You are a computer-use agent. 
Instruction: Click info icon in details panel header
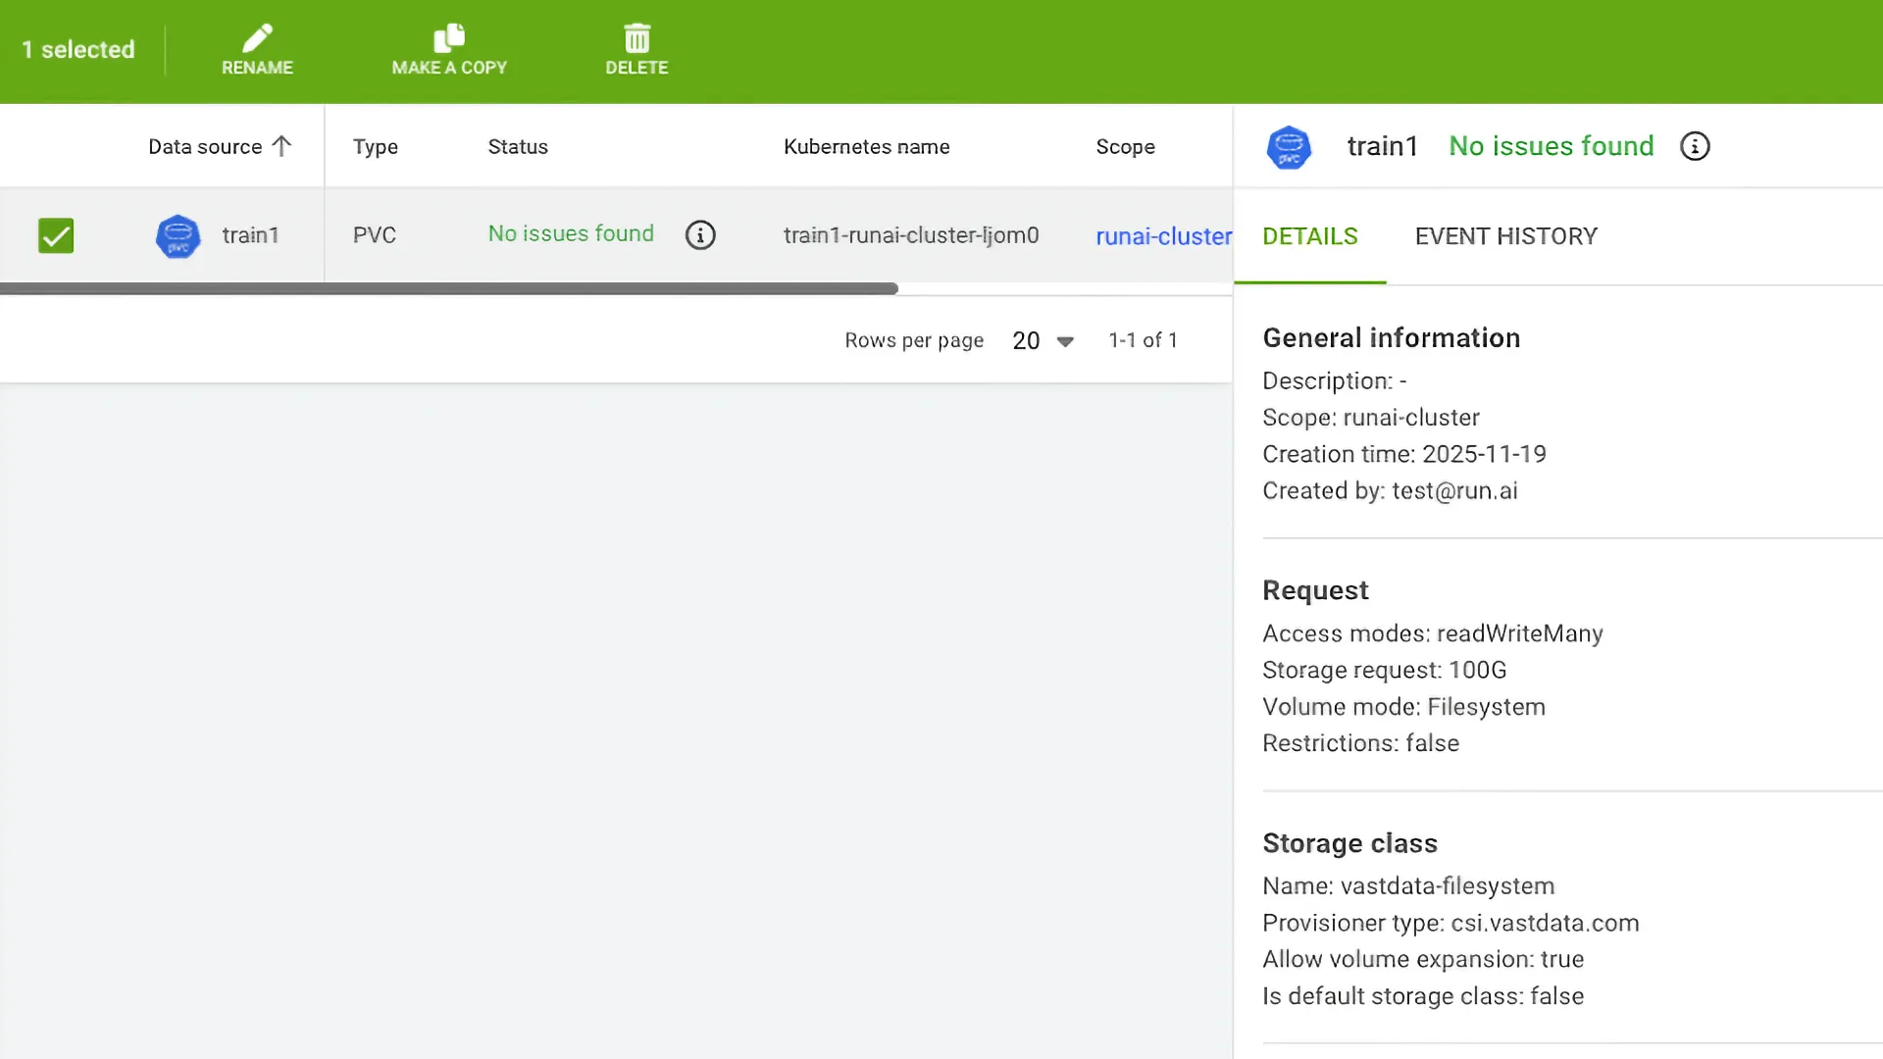[1695, 146]
